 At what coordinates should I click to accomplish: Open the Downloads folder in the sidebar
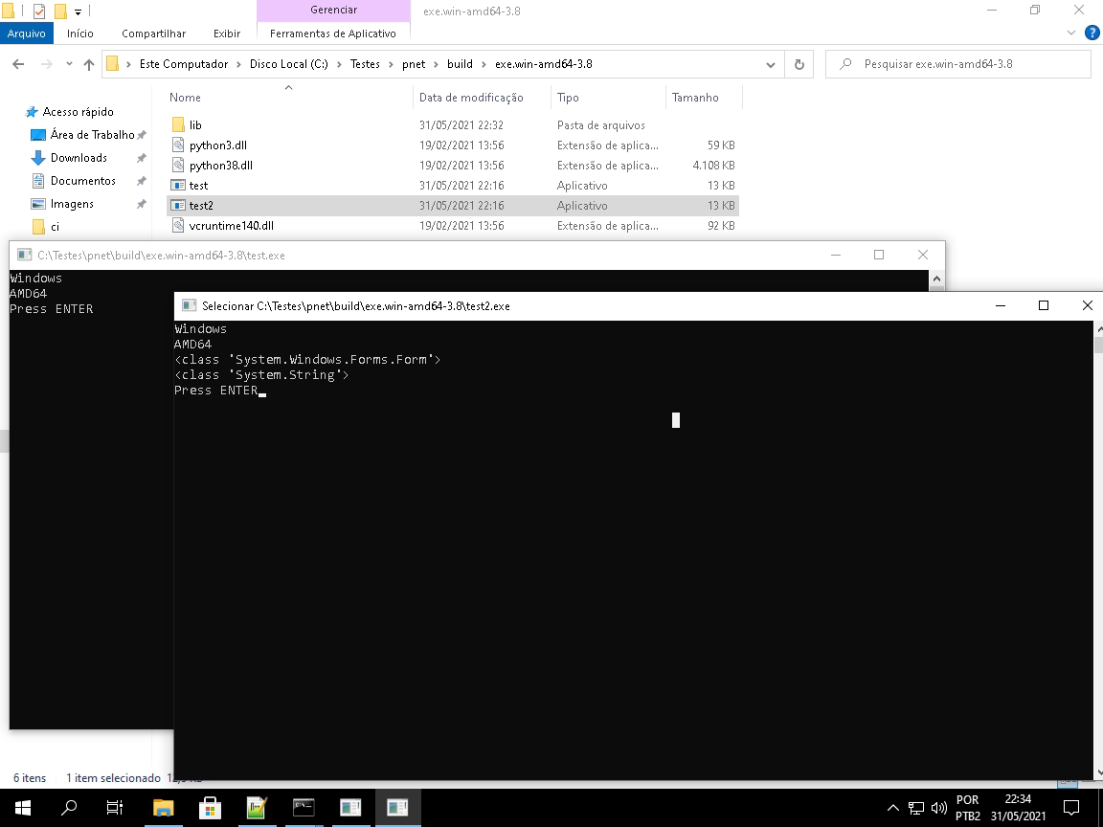[x=79, y=157]
